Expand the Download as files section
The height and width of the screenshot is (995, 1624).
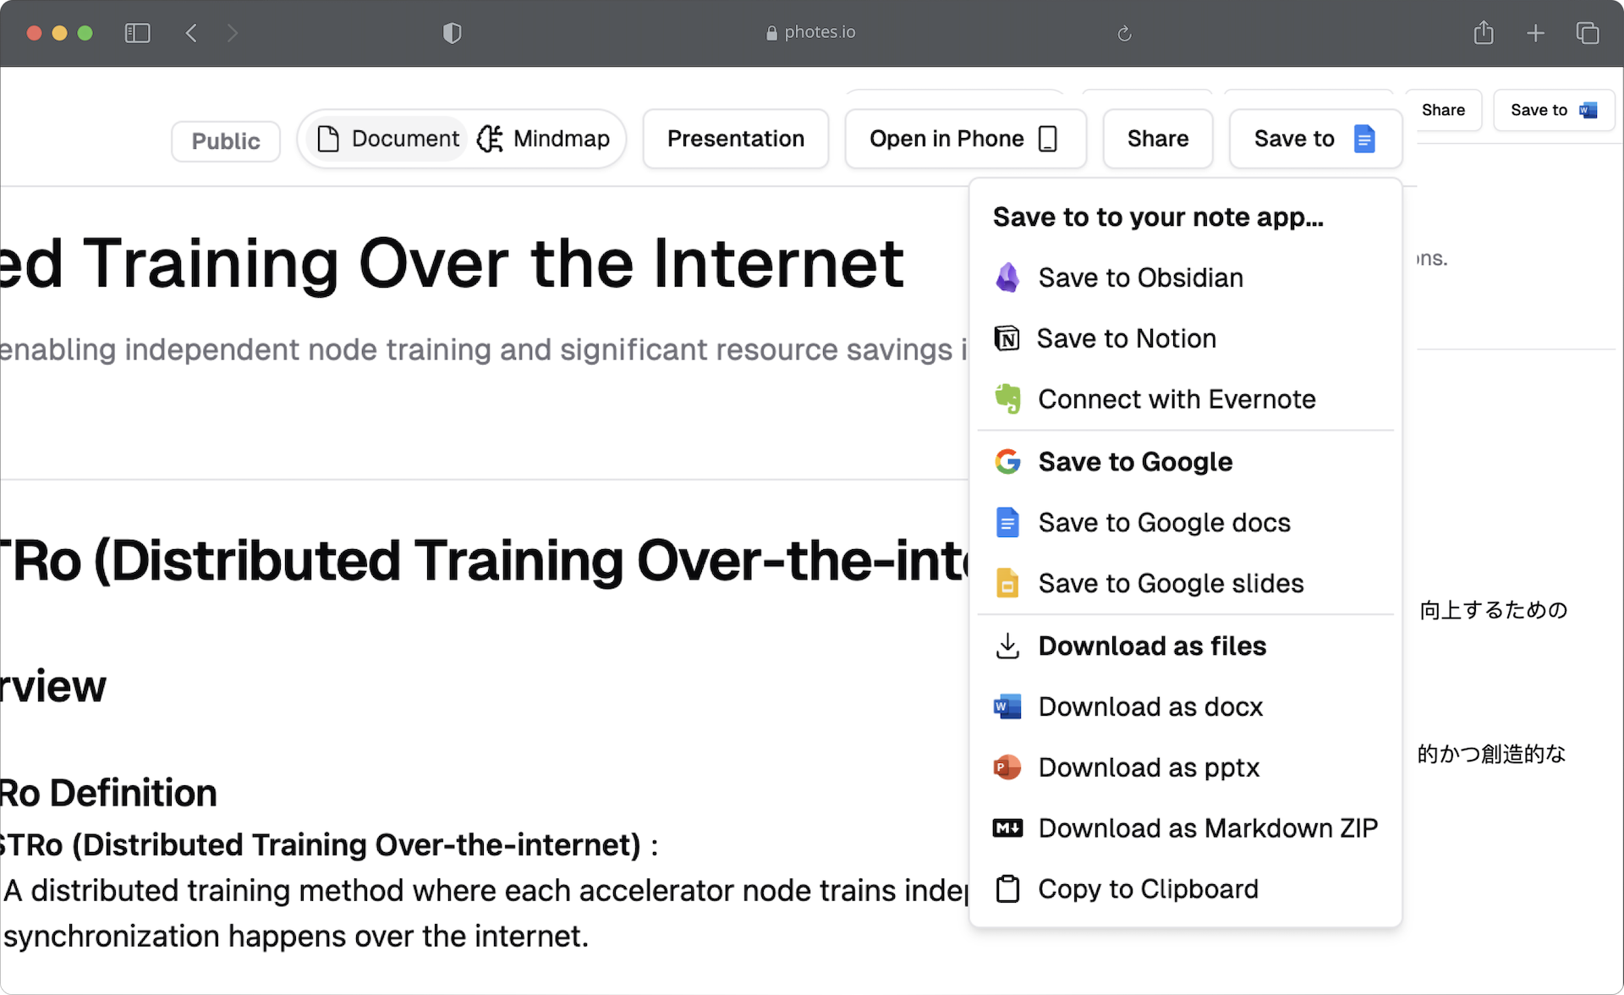point(1152,646)
